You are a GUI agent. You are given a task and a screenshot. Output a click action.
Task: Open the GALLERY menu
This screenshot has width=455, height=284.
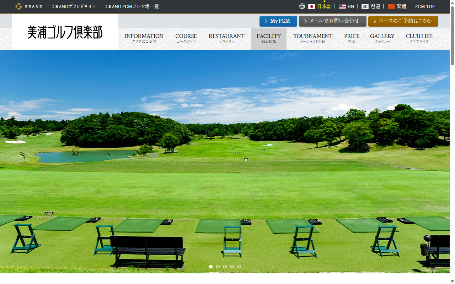382,39
